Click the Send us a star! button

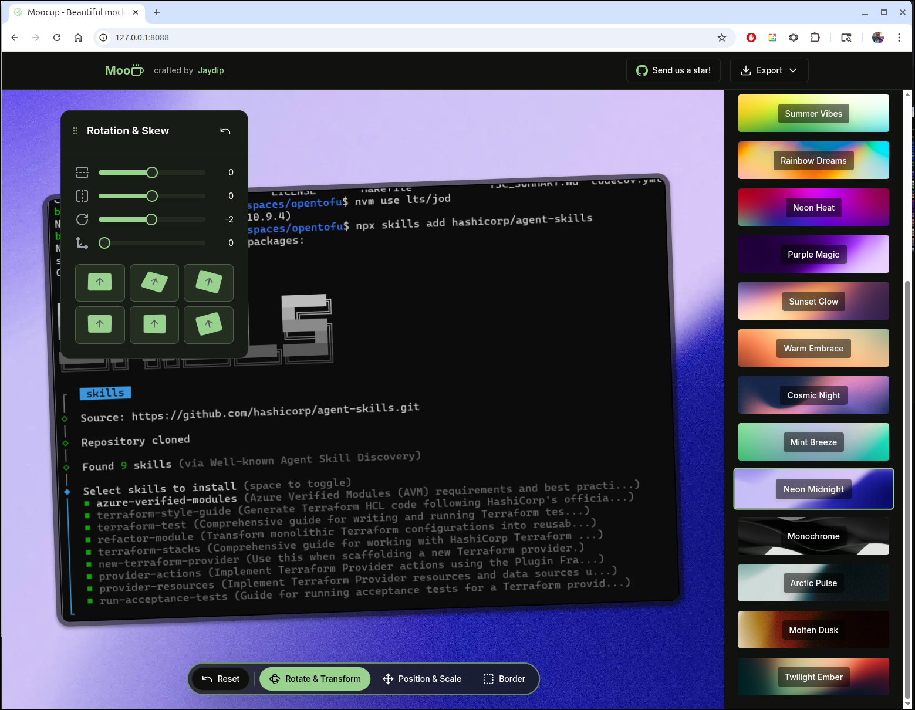(673, 70)
